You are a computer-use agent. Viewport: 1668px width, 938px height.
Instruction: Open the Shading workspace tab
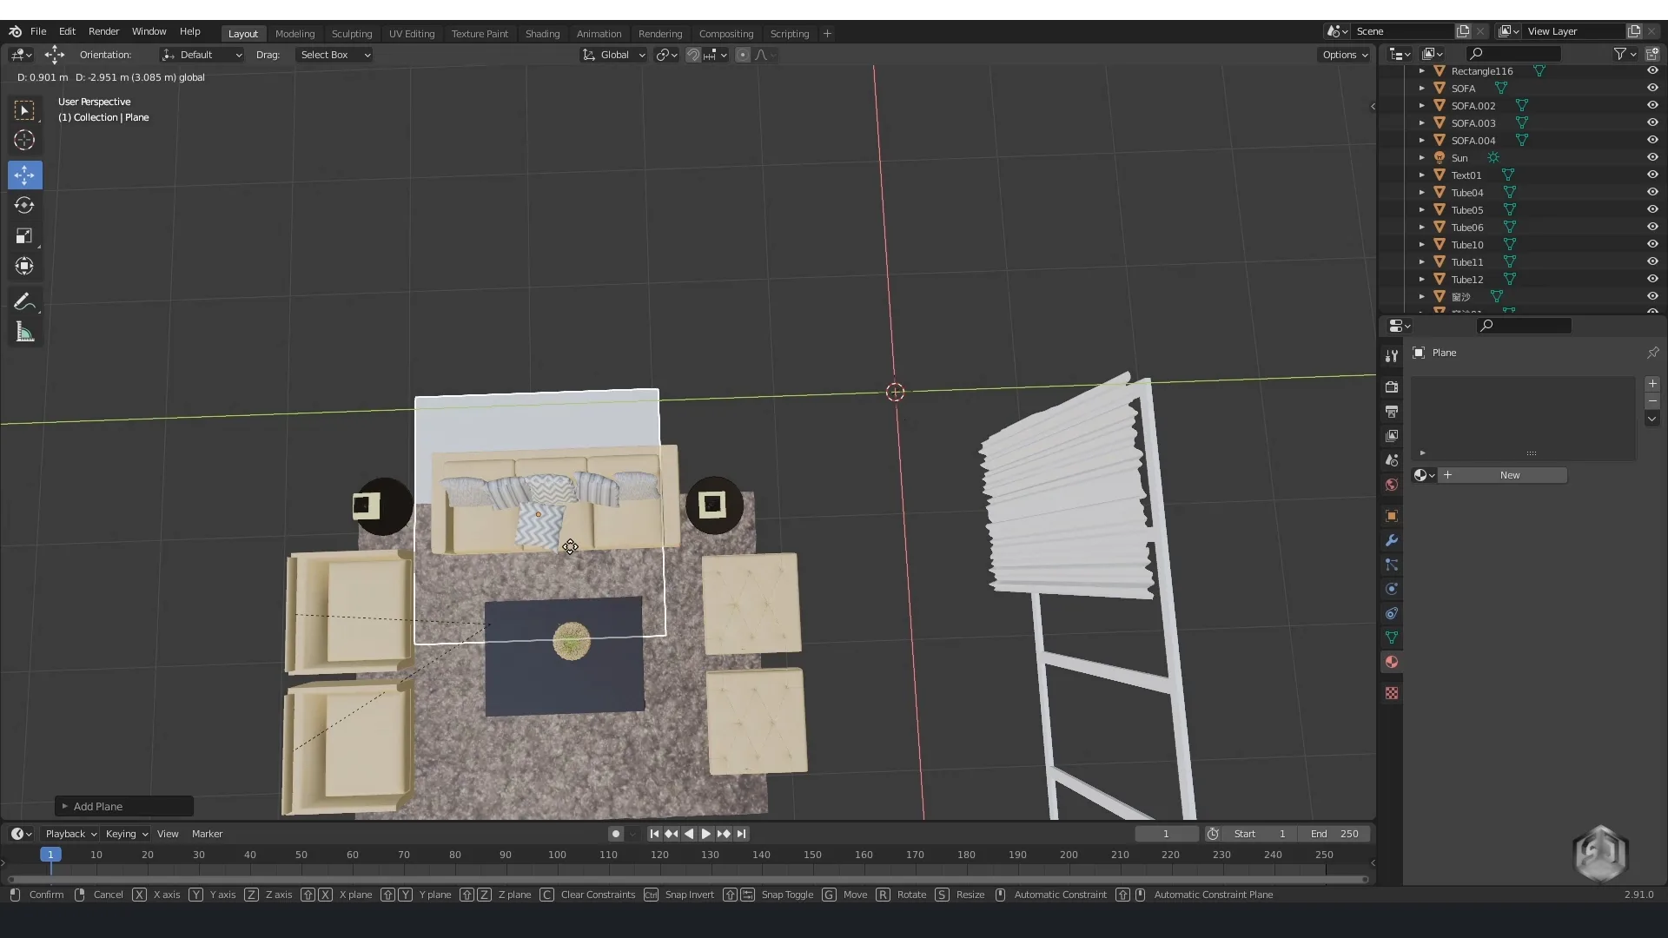[x=540, y=32]
